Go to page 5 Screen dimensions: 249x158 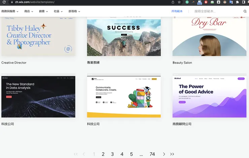click(131, 154)
